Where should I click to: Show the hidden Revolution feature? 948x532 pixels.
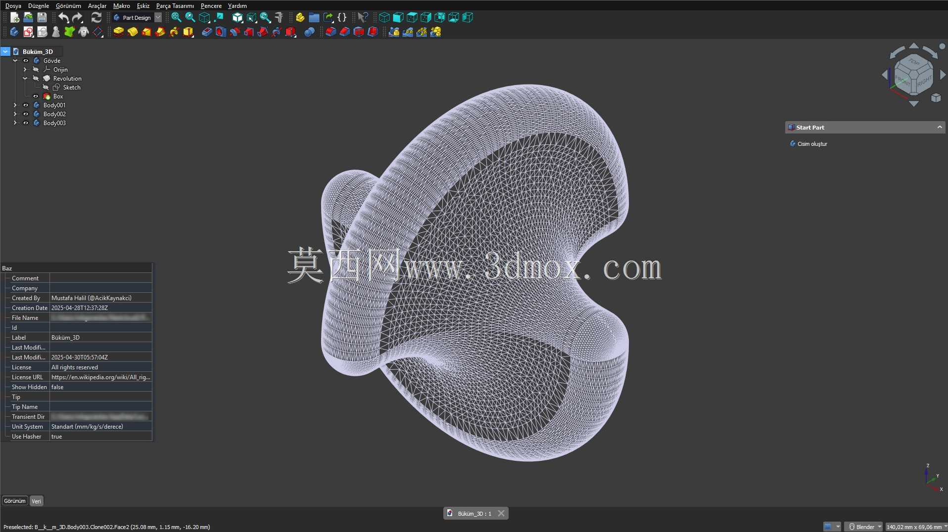pyautogui.click(x=36, y=79)
